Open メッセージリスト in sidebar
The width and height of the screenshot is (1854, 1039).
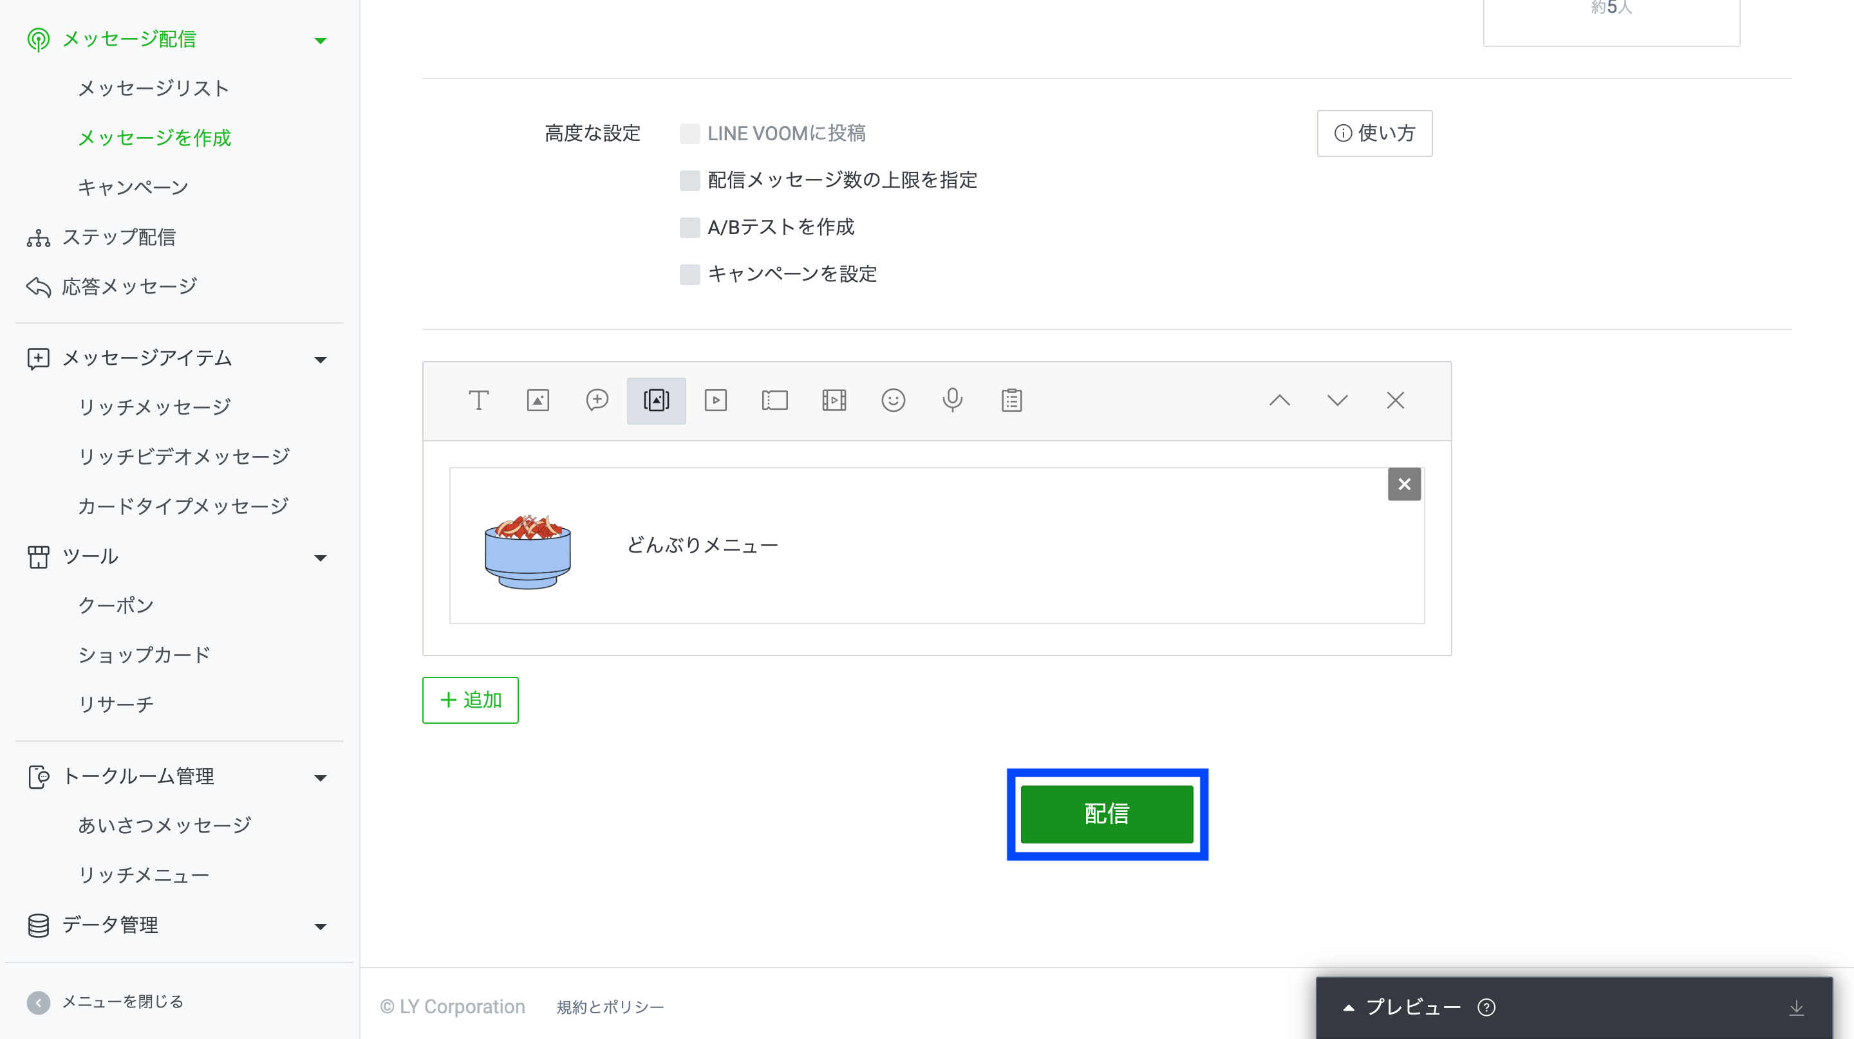click(153, 88)
